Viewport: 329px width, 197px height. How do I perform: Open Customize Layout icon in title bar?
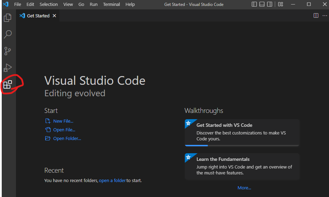(x=280, y=4)
